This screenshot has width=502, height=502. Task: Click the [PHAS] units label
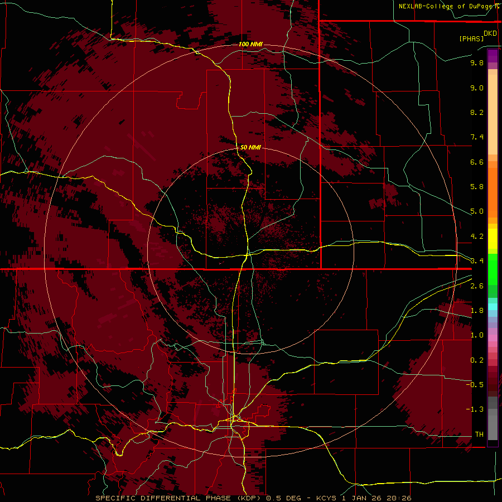click(471, 38)
